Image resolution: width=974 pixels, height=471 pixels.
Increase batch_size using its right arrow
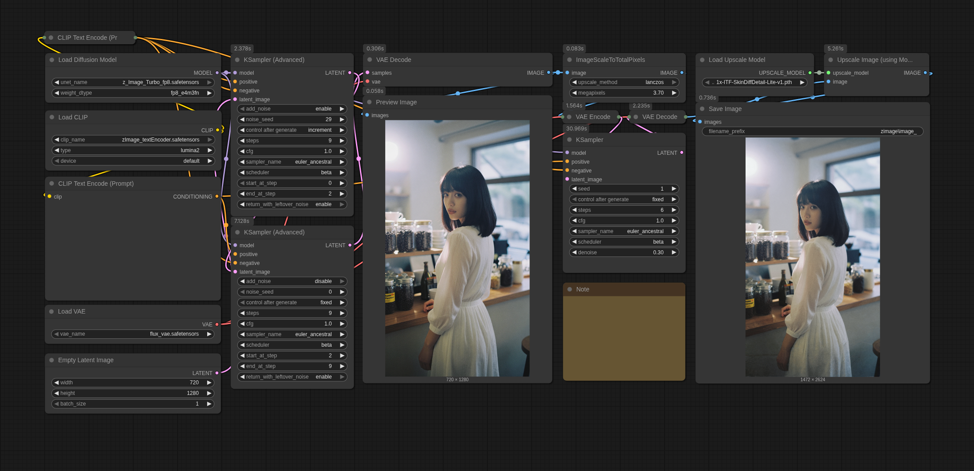click(x=209, y=404)
